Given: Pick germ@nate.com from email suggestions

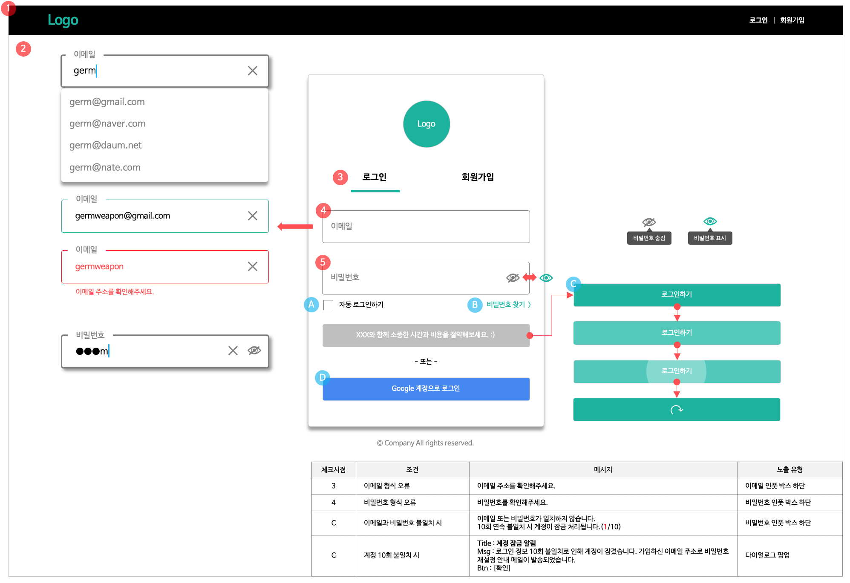Looking at the screenshot, I should [105, 167].
